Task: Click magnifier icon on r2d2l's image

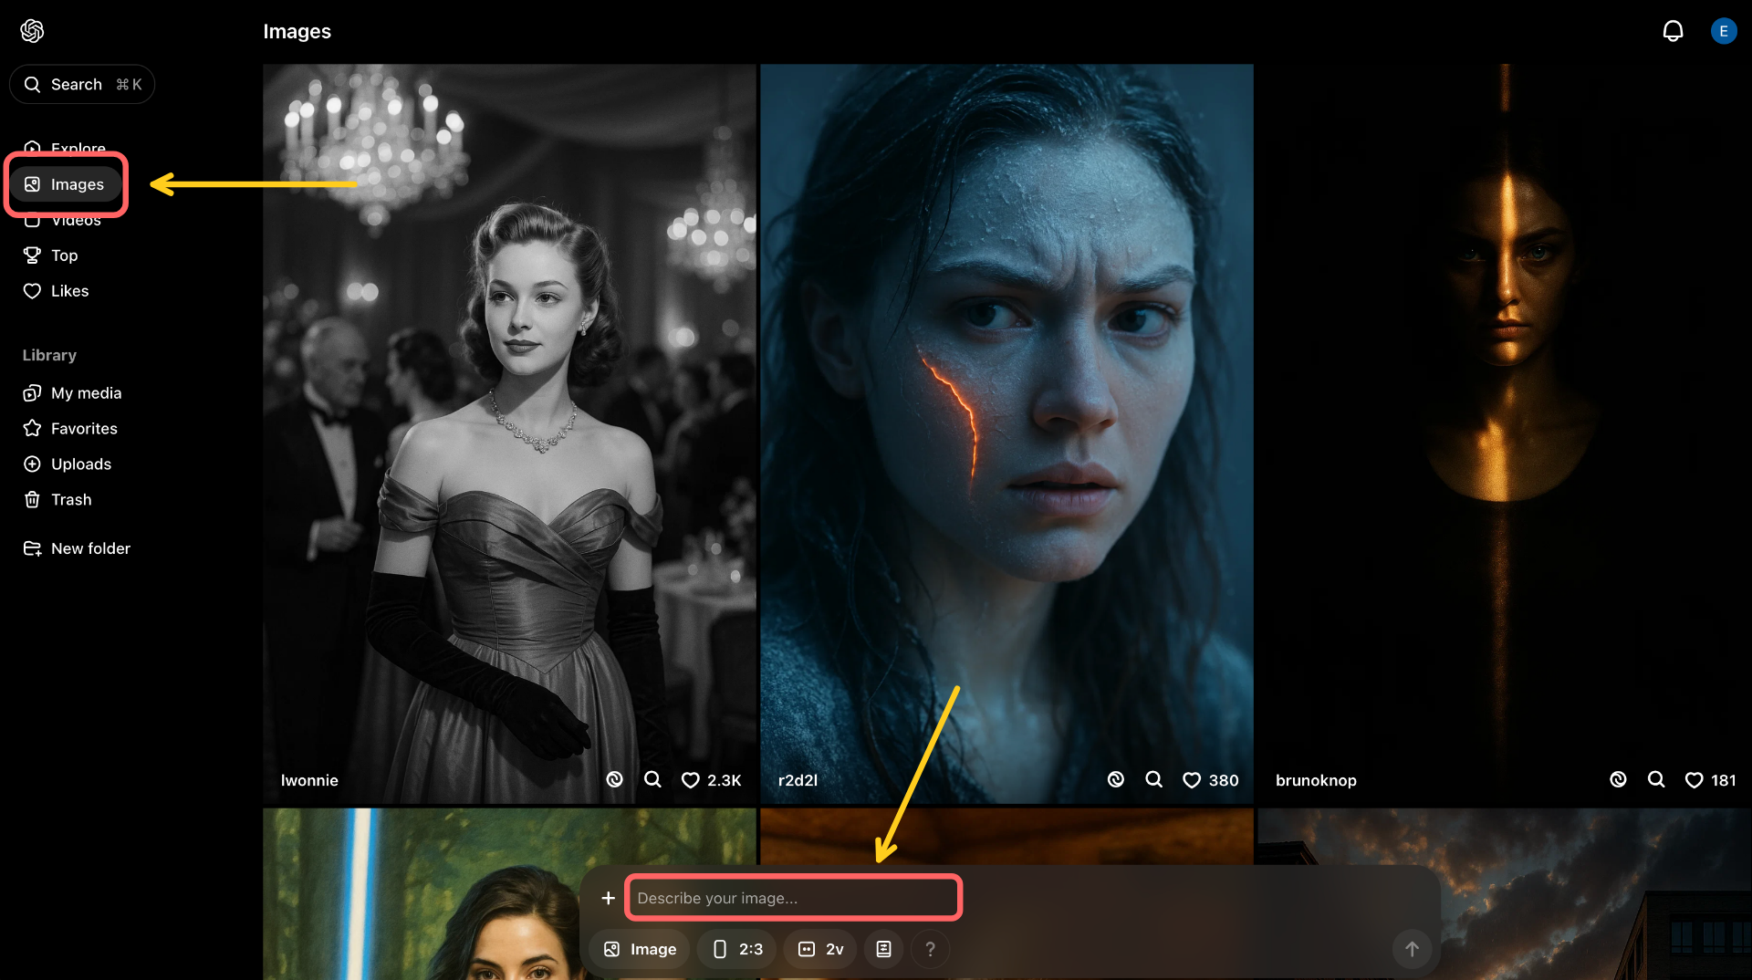Action: pos(1153,779)
